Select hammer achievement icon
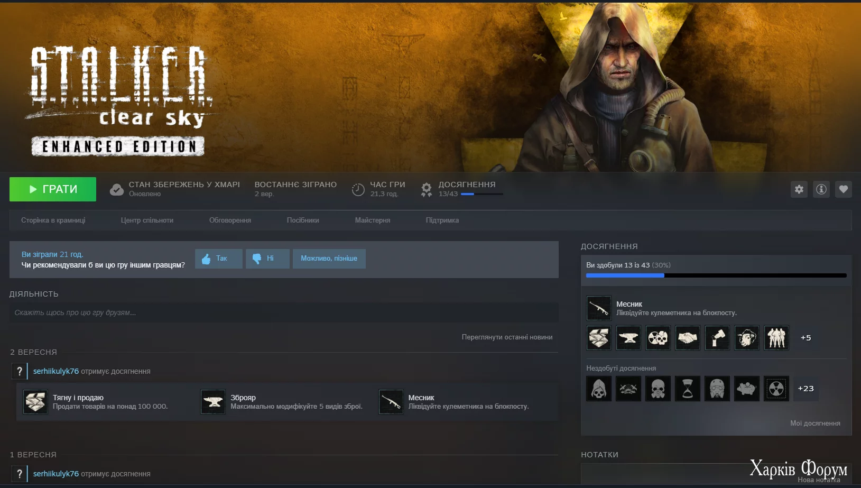 [x=717, y=338]
